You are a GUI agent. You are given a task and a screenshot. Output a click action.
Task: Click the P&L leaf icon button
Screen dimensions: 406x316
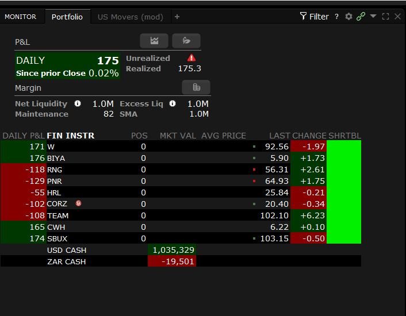click(186, 41)
